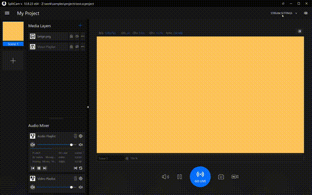The width and height of the screenshot is (312, 195).
Task: Select the Scene 1 thumbnail
Action: [13, 34]
